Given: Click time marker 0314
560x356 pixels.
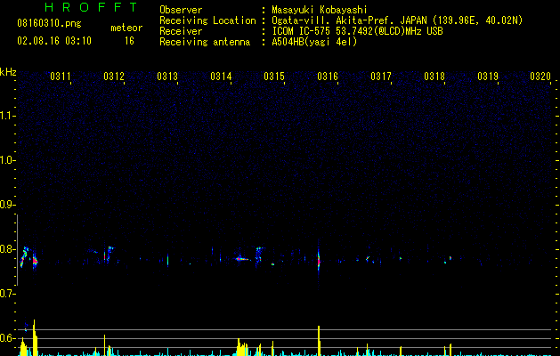Looking at the screenshot, I should coord(221,77).
